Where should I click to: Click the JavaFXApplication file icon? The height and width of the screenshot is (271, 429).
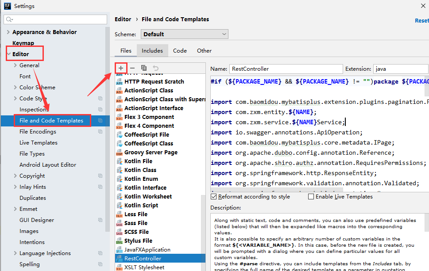(119, 250)
